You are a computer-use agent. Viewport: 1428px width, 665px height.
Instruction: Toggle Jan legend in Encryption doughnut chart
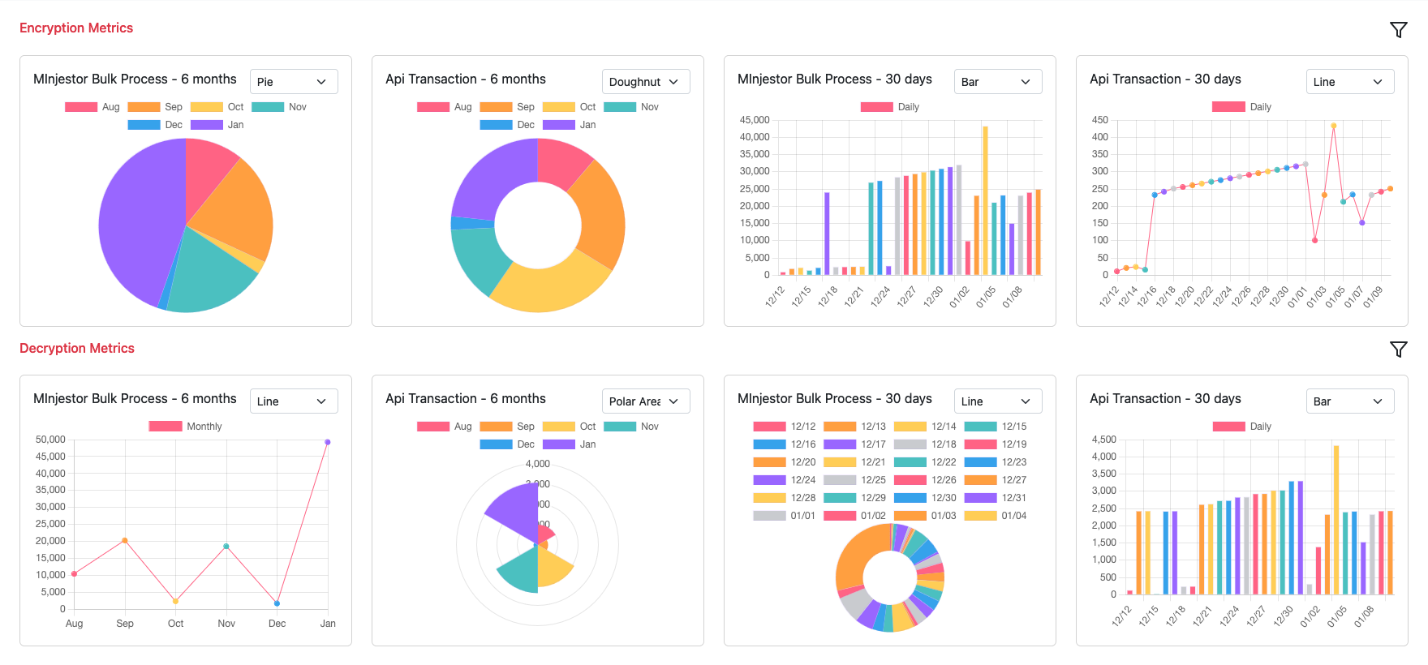(x=570, y=125)
